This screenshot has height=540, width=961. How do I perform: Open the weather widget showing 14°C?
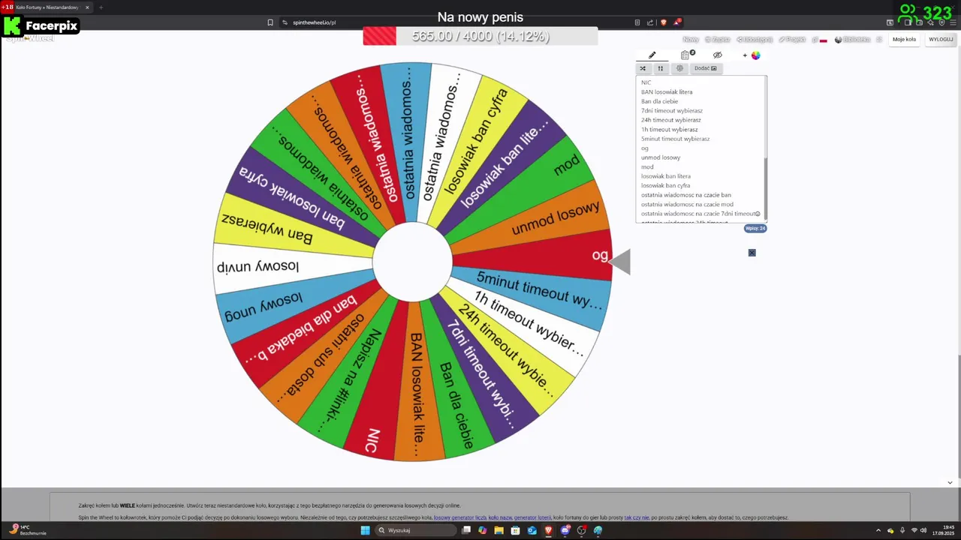pos(26,530)
